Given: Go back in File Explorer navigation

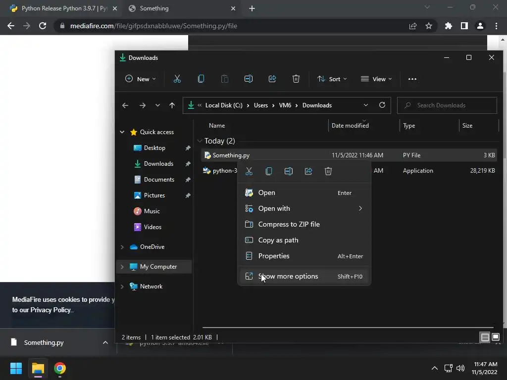Looking at the screenshot, I should coord(125,105).
